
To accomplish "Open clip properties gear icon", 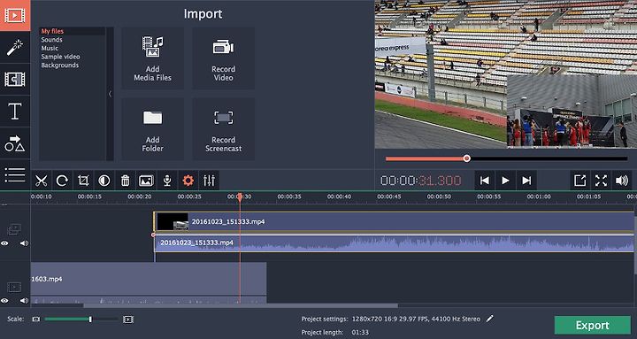I will (x=188, y=181).
